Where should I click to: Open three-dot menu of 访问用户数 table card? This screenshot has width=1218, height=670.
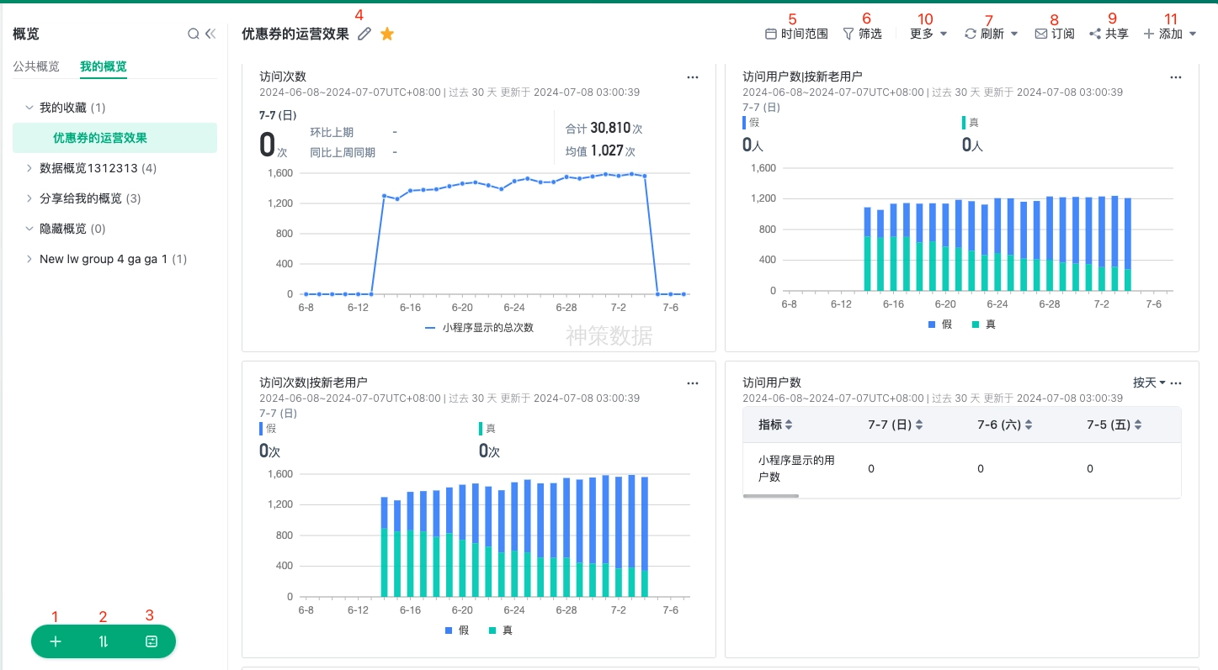pyautogui.click(x=1176, y=382)
